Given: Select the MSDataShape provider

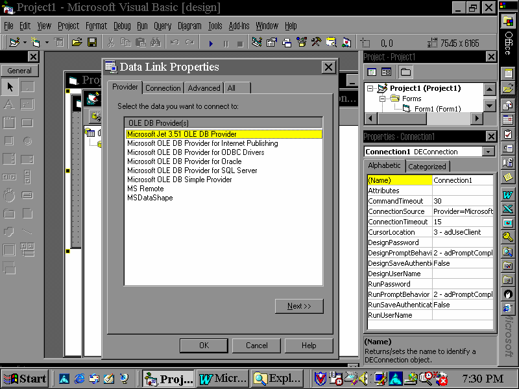Looking at the screenshot, I should coord(150,198).
